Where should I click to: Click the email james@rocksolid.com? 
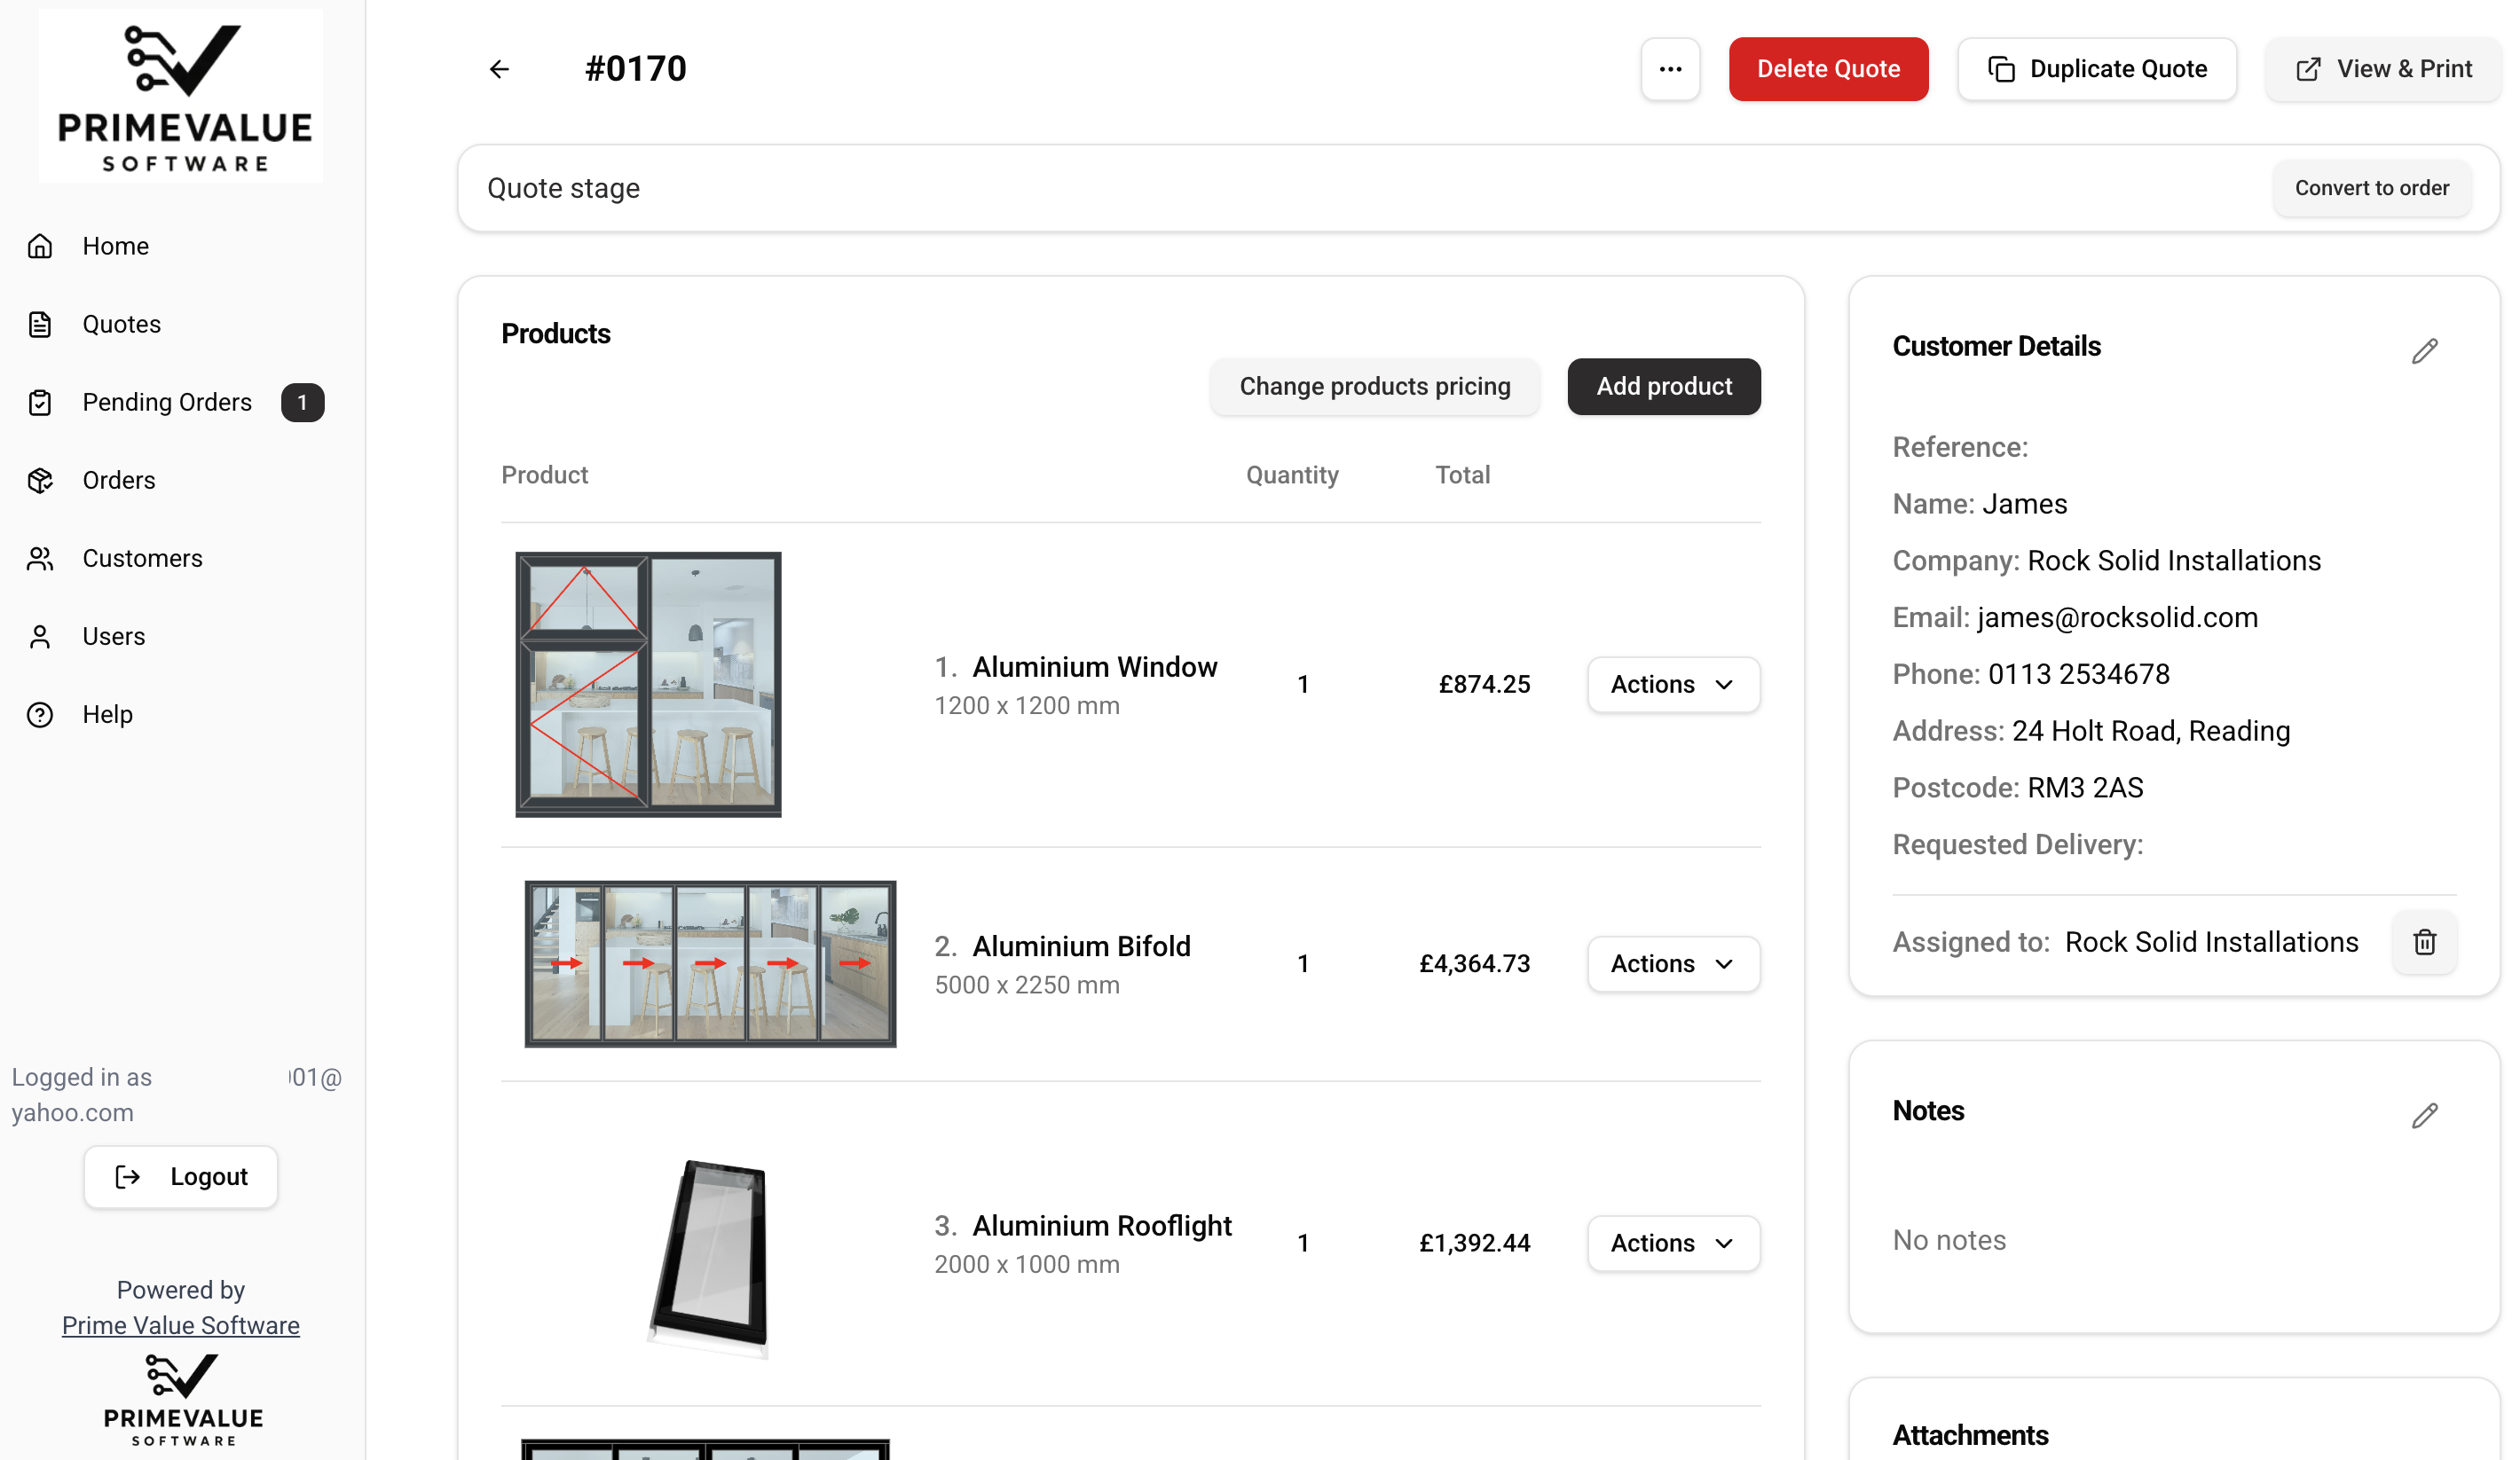pyautogui.click(x=2117, y=617)
